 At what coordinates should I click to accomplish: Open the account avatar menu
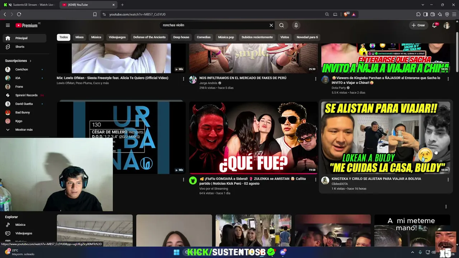click(x=447, y=25)
